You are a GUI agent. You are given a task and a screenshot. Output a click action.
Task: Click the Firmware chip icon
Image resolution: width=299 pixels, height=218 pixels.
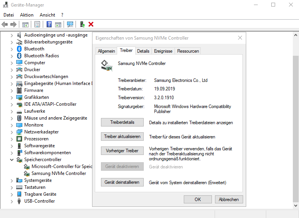19,90
